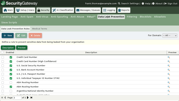This screenshot has width=179, height=101.
Task: Create a New rule
Action: pyautogui.click(x=8, y=36)
